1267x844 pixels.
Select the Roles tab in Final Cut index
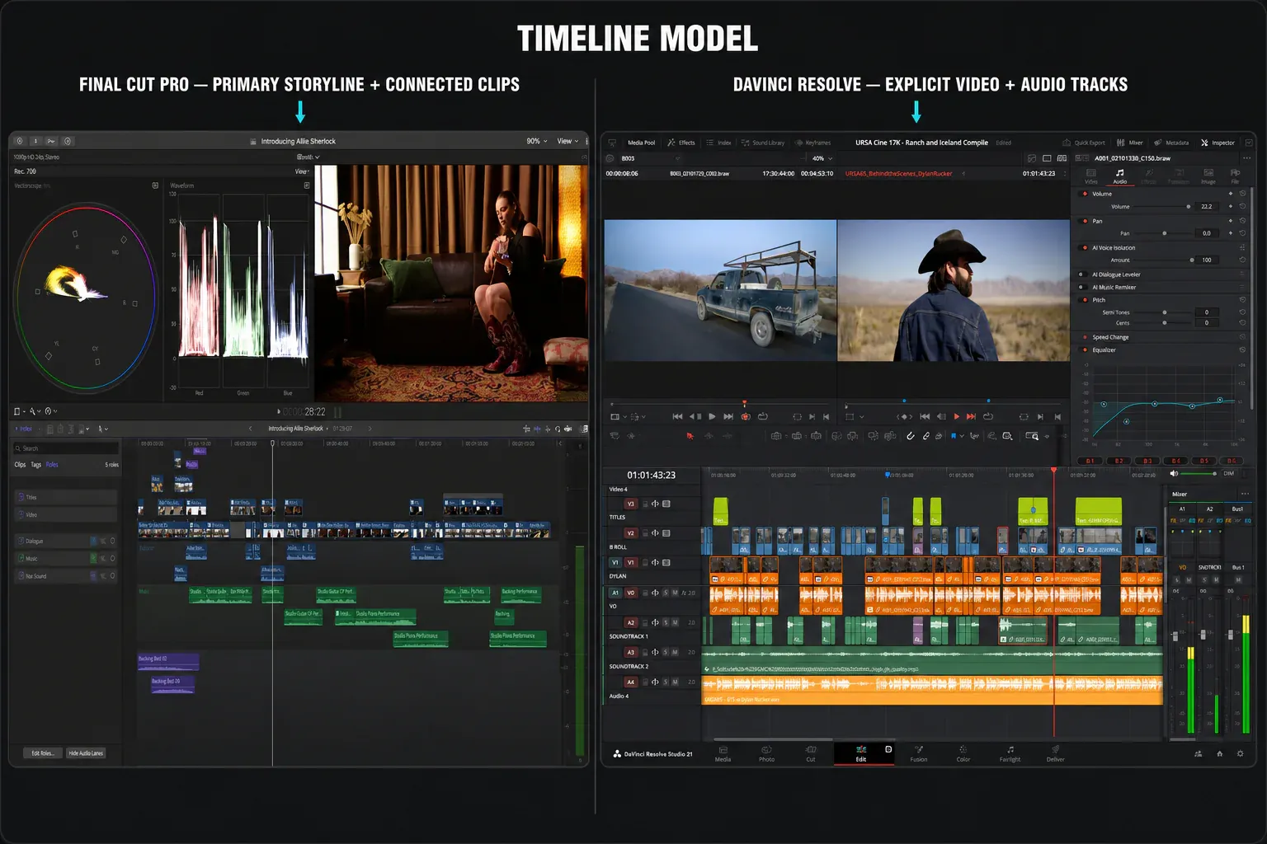click(52, 465)
